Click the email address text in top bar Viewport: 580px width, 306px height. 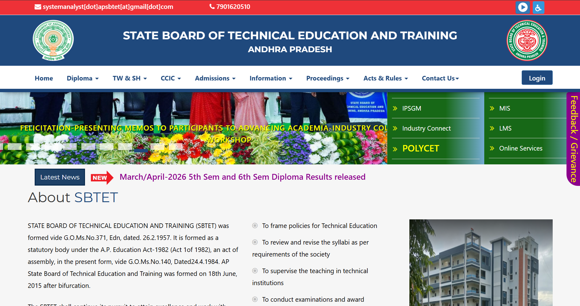[108, 7]
